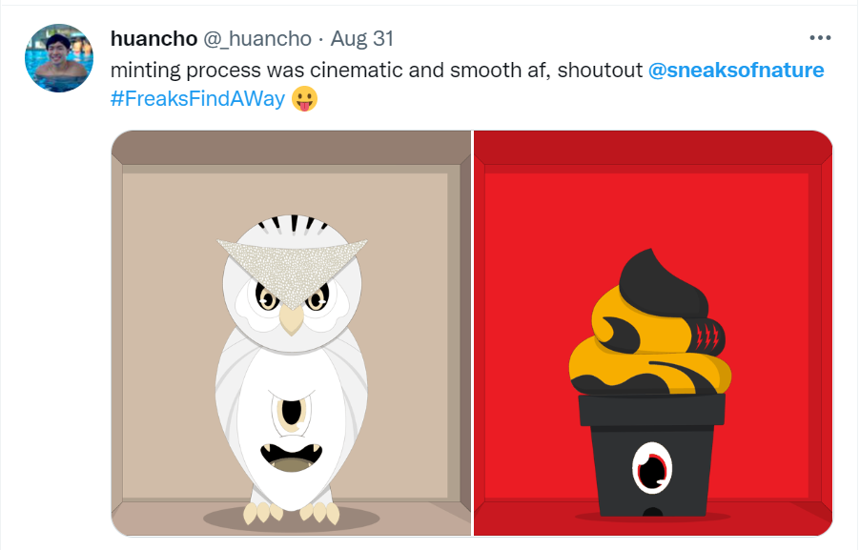Click the red lightning bolts on the ice cream

pyautogui.click(x=707, y=336)
